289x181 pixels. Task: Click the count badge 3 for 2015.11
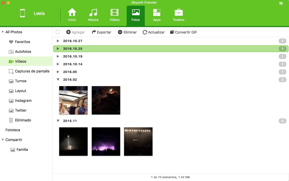pos(282,121)
